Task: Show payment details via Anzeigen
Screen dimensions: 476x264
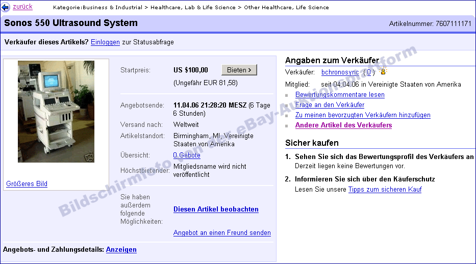Action: [x=121, y=249]
